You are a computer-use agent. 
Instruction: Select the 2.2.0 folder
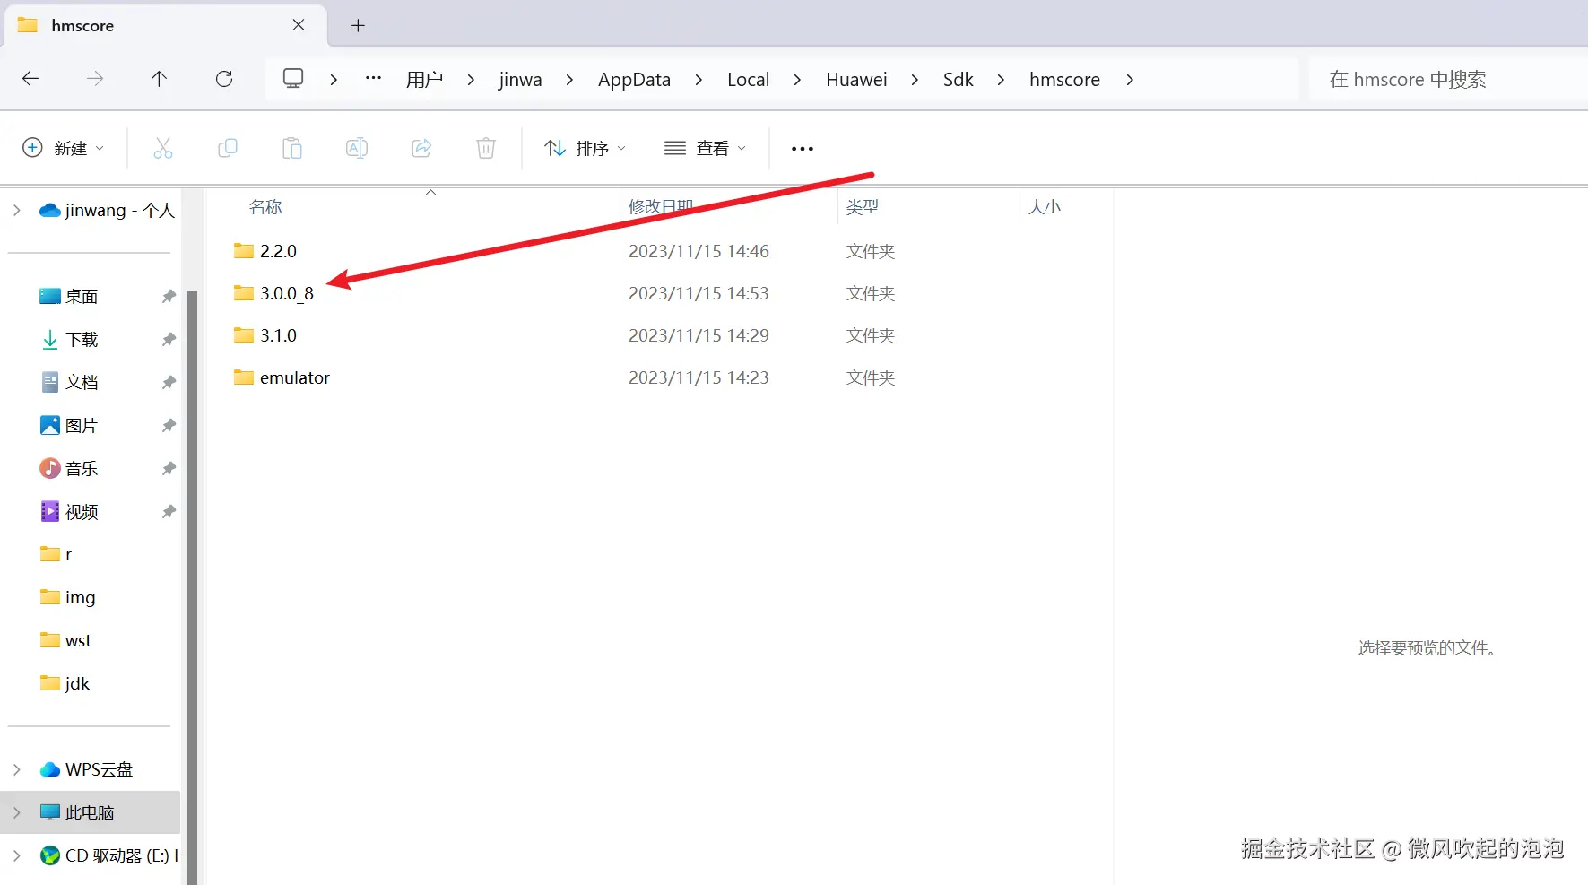coord(265,251)
